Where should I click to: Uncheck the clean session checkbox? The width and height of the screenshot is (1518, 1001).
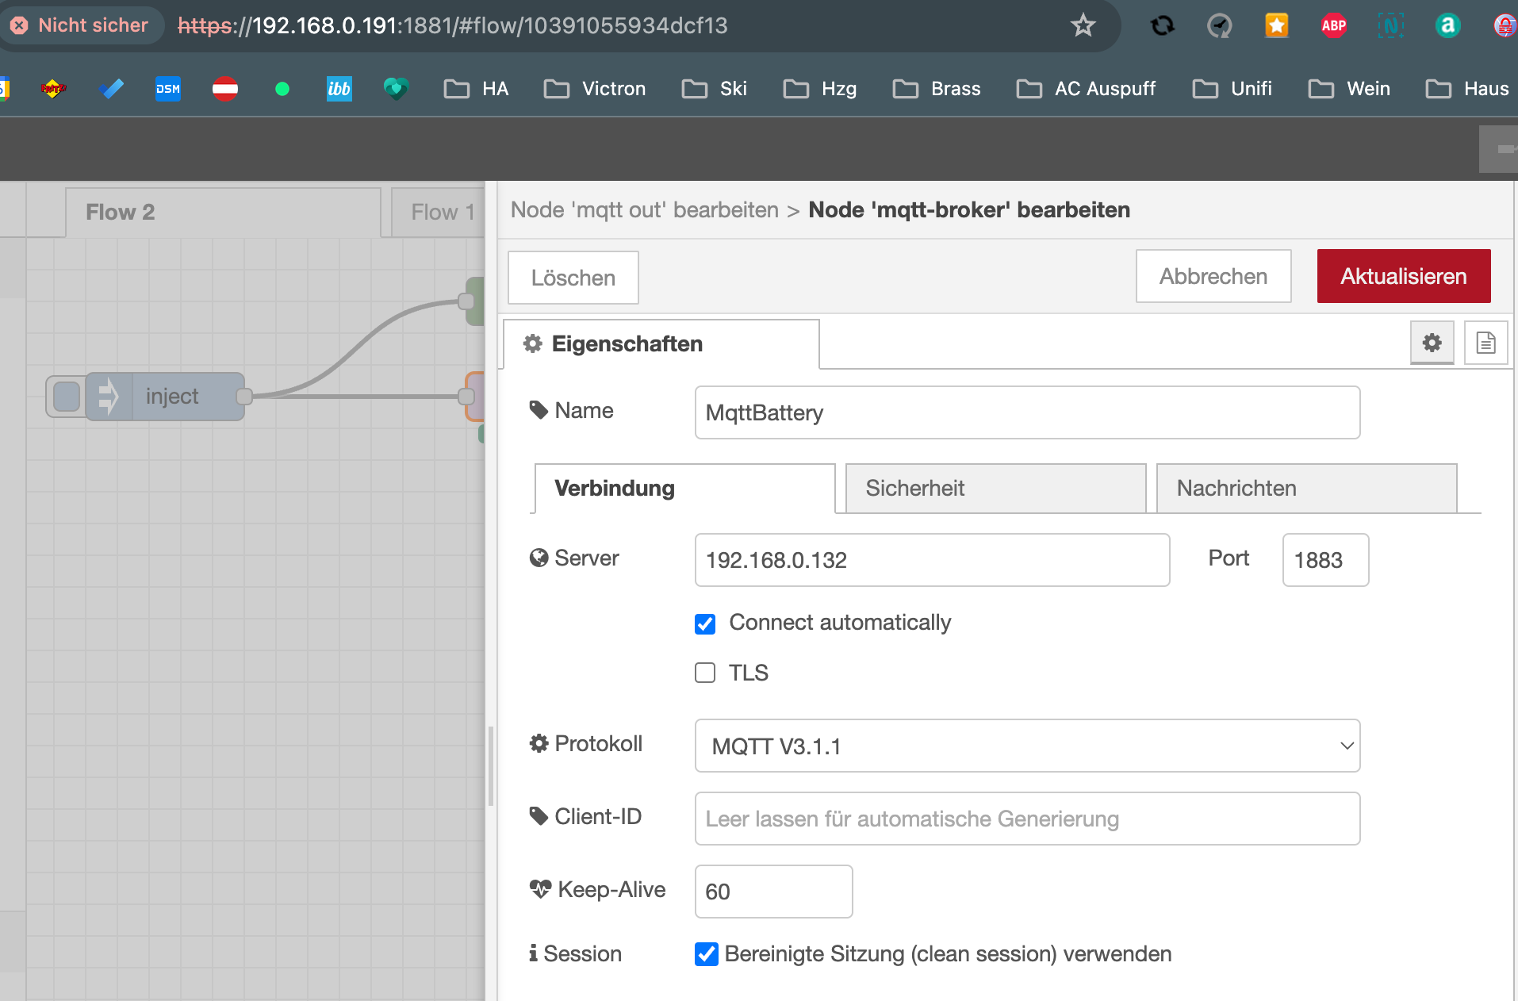(x=706, y=953)
